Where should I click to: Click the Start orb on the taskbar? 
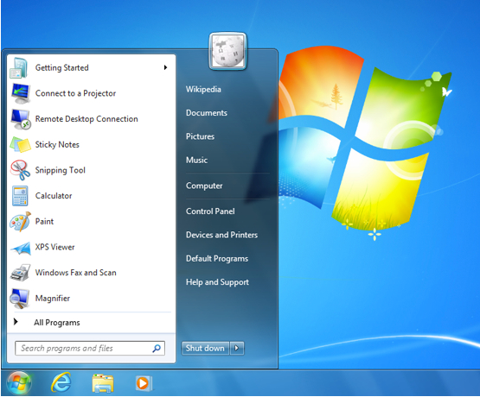tap(19, 383)
